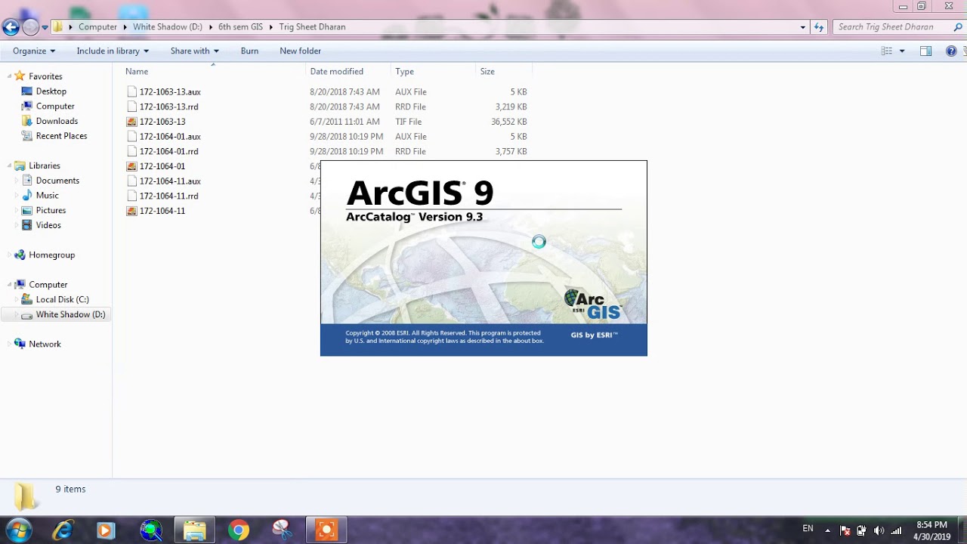Select the file 172-1063-13.aux
The width and height of the screenshot is (967, 544).
170,91
